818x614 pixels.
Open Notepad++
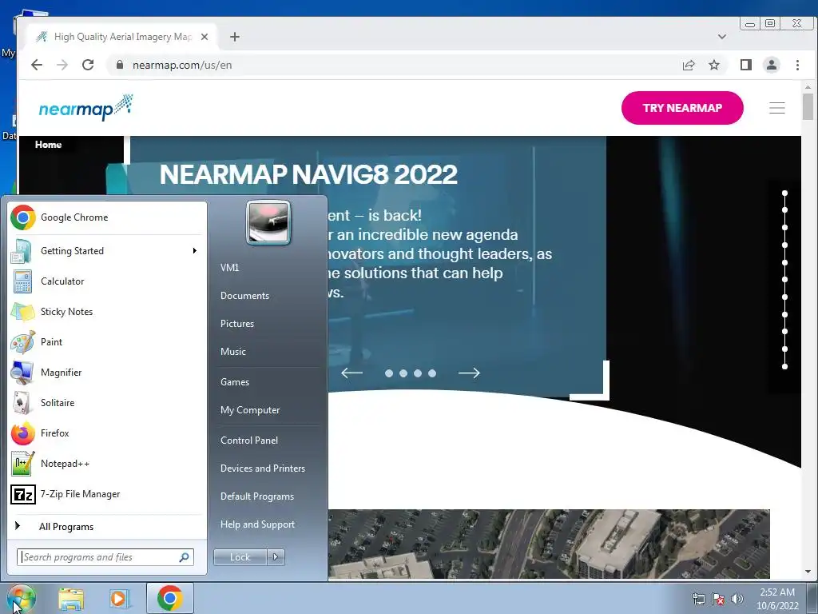(107, 464)
